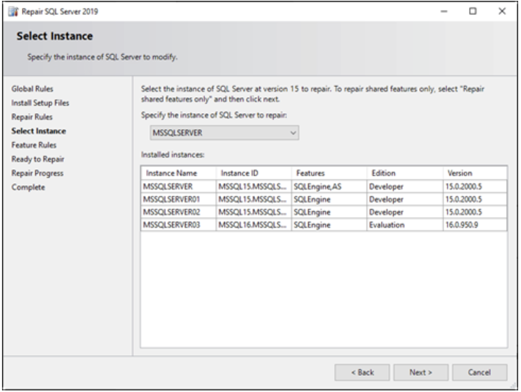This screenshot has height=392, width=521.
Task: Select the Repair Progress step
Action: click(37, 173)
